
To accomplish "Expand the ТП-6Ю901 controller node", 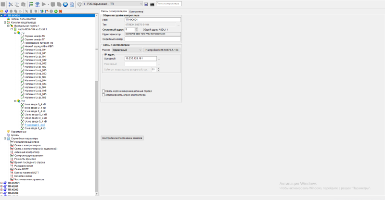I will [x=1, y=183].
